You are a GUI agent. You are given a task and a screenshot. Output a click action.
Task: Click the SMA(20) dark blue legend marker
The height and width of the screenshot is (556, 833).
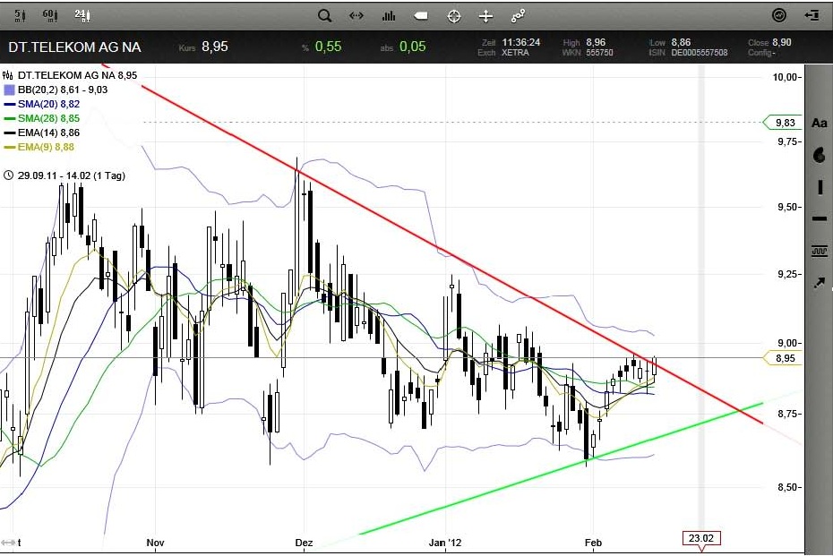[9, 104]
